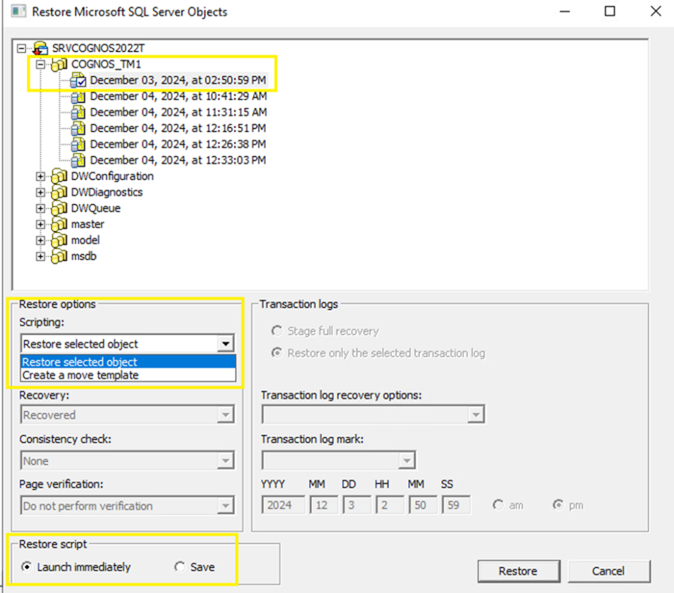Image resolution: width=674 pixels, height=593 pixels.
Task: Expand the DWConfiguration node
Action: (x=40, y=176)
